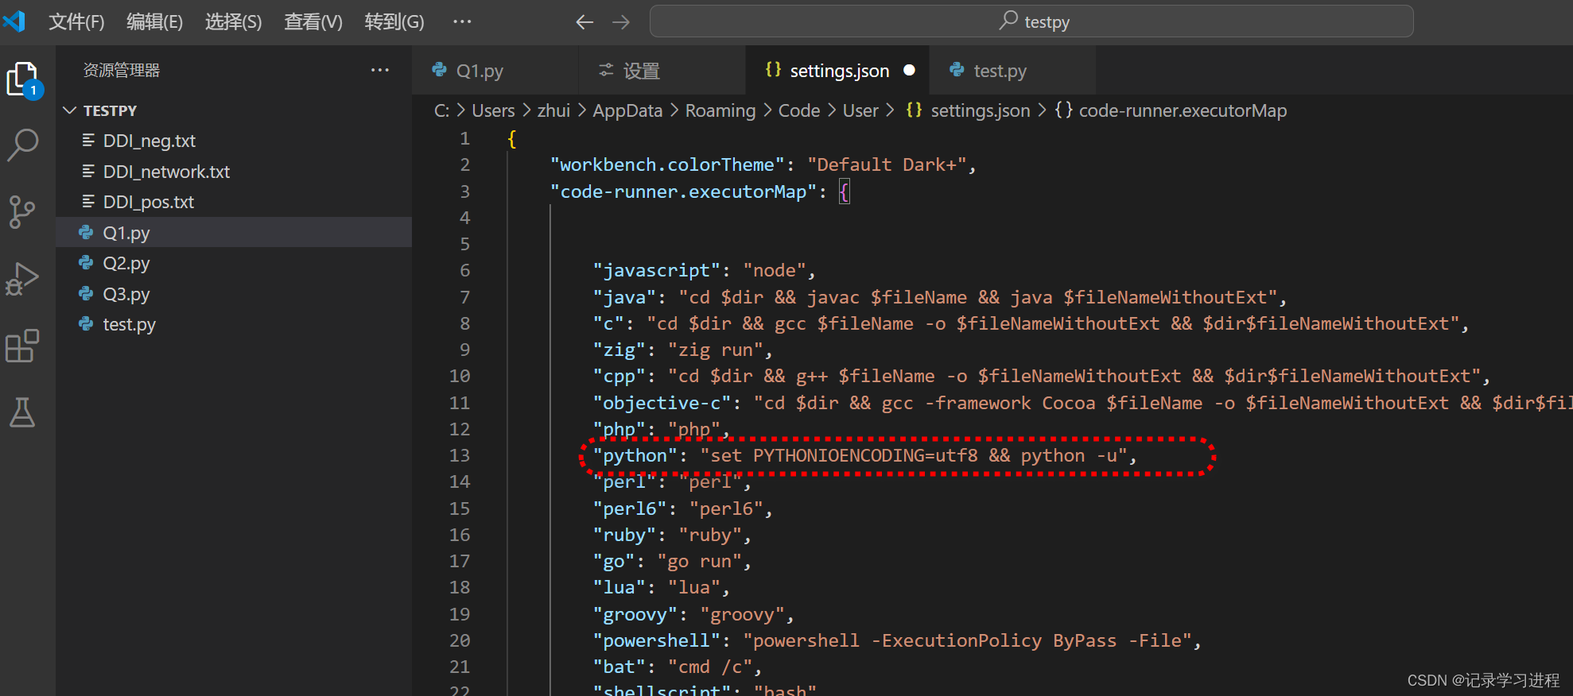This screenshot has width=1573, height=696.
Task: Click the "cmd /c" value on line 21
Action: click(709, 667)
